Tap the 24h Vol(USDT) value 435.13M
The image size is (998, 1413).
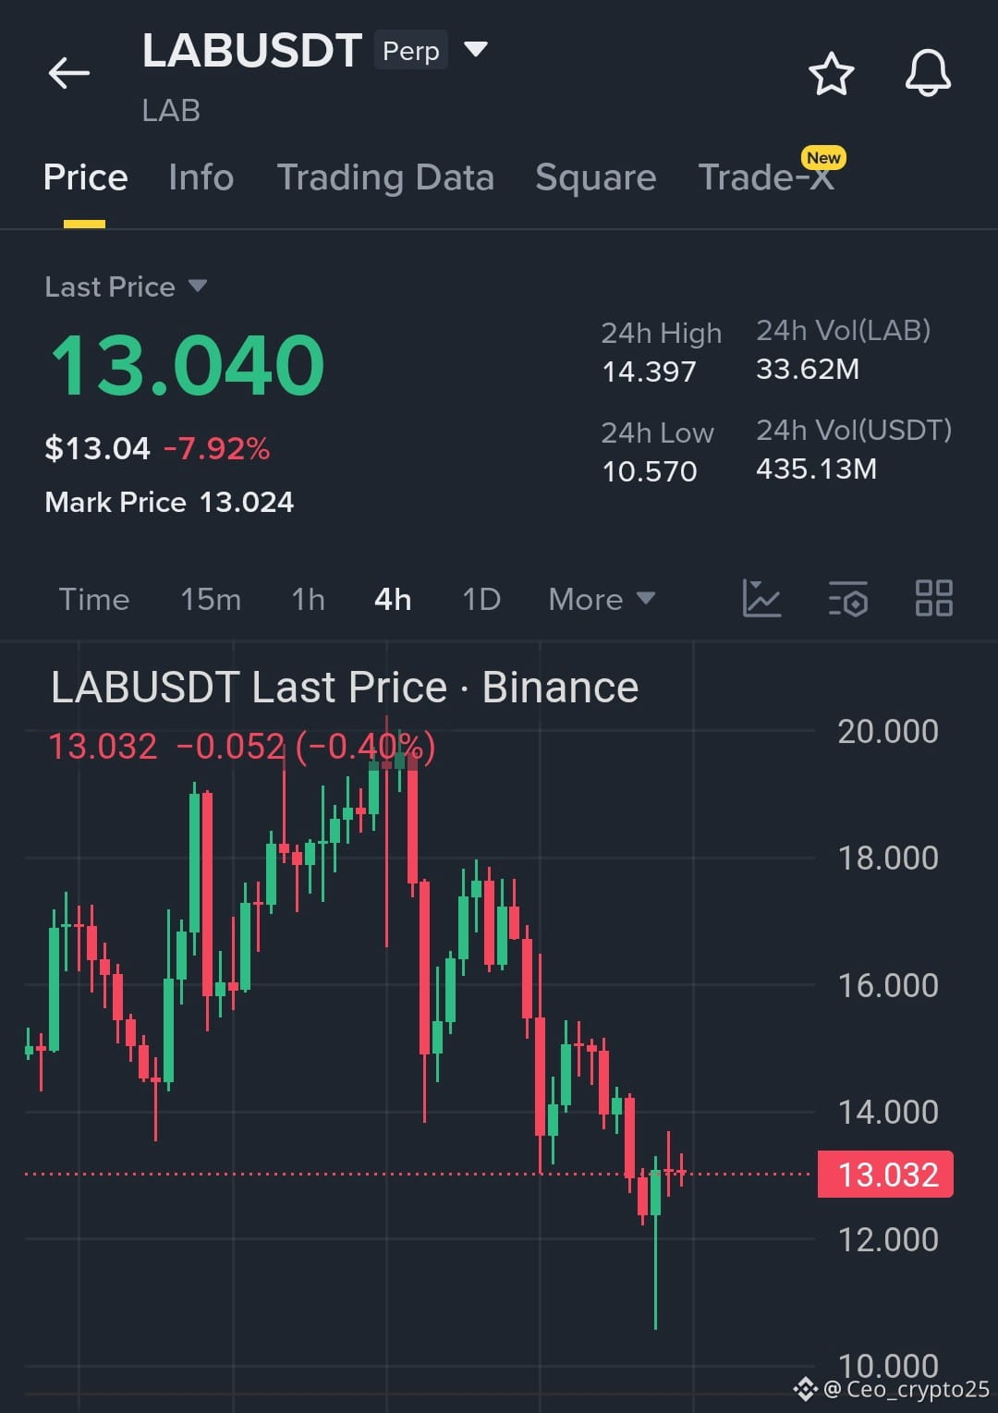[x=817, y=469]
